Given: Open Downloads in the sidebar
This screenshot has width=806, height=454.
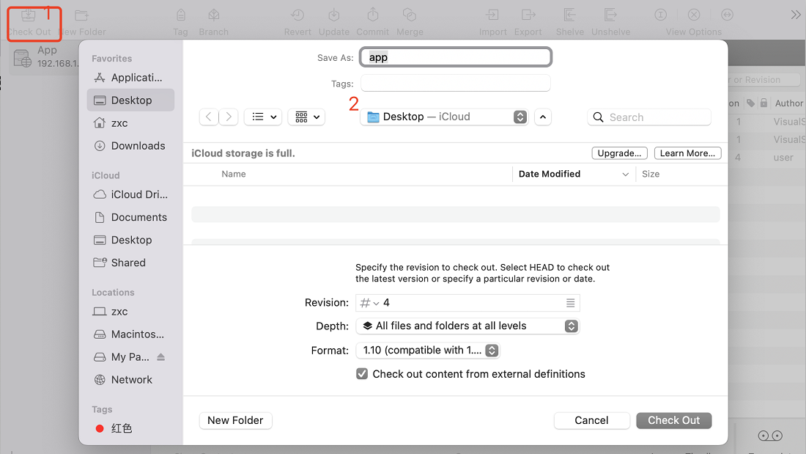Looking at the screenshot, I should tap(130, 146).
